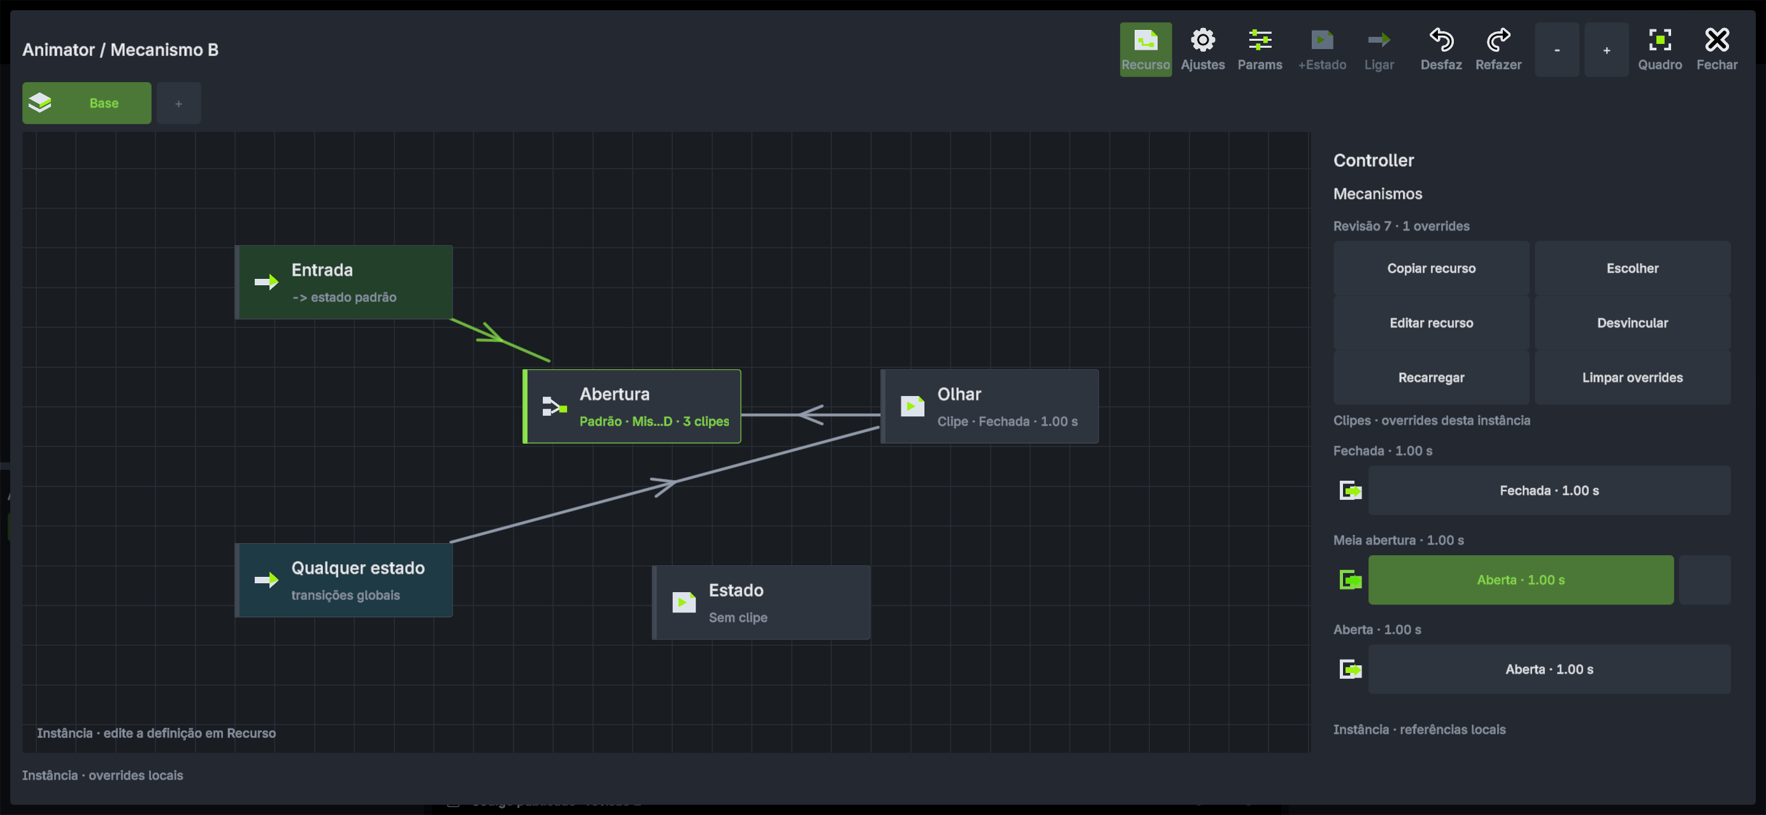Zoom in with the plus toolbar button
The width and height of the screenshot is (1766, 815).
[x=1606, y=50]
